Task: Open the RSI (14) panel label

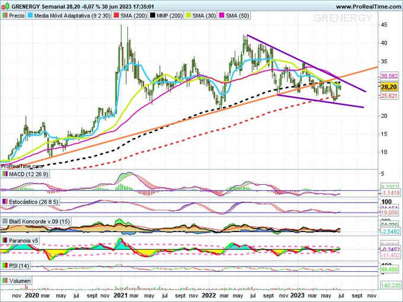Action: pyautogui.click(x=19, y=265)
